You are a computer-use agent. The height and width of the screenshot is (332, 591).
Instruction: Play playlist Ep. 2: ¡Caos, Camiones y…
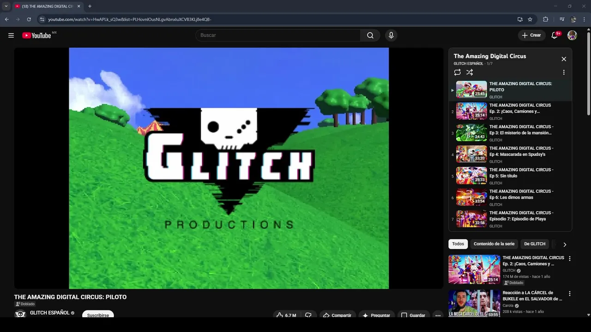pyautogui.click(x=510, y=112)
